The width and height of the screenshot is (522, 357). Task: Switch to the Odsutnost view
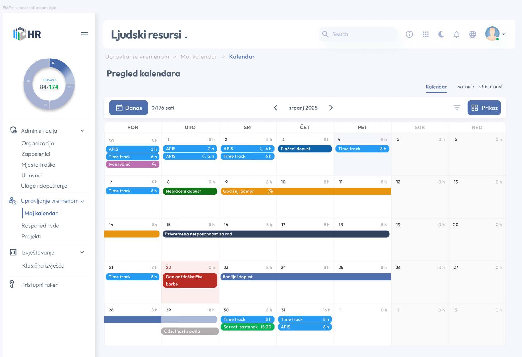click(x=491, y=87)
